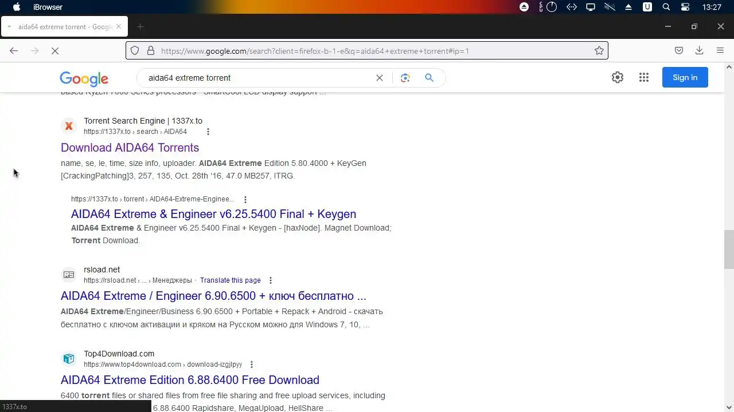
Task: Close the aida64 extreme torrent tab
Action: tap(119, 26)
